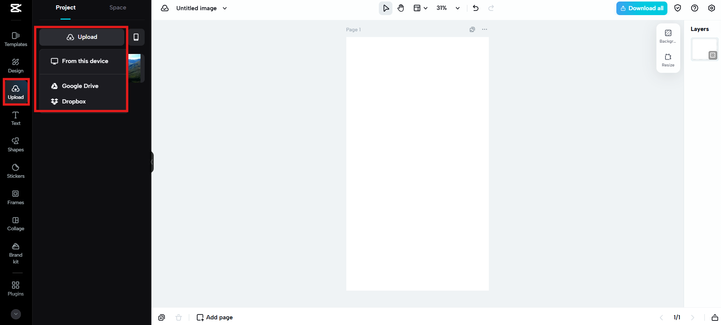Screen dimensions: 721x325
Task: Open the help question mark icon
Action: pyautogui.click(x=695, y=8)
